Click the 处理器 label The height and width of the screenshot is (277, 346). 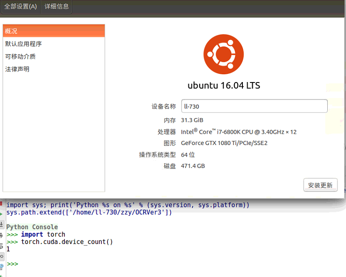coord(167,132)
